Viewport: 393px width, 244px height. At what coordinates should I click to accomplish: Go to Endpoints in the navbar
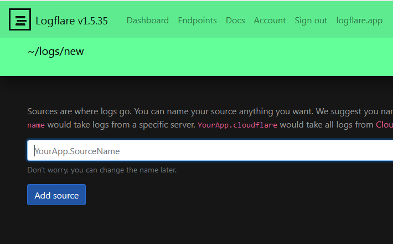197,21
